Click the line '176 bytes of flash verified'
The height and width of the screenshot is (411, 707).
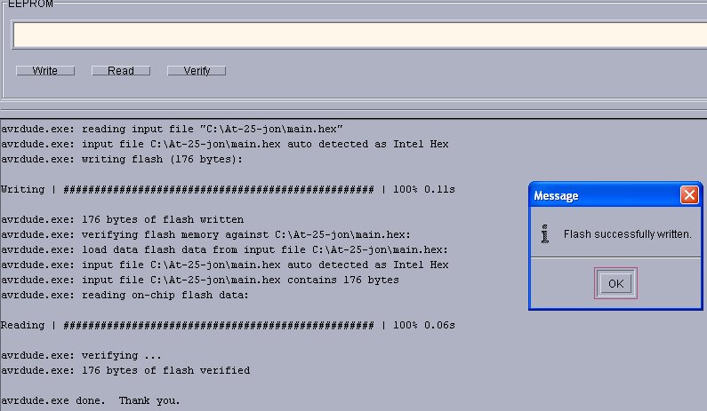click(x=125, y=370)
